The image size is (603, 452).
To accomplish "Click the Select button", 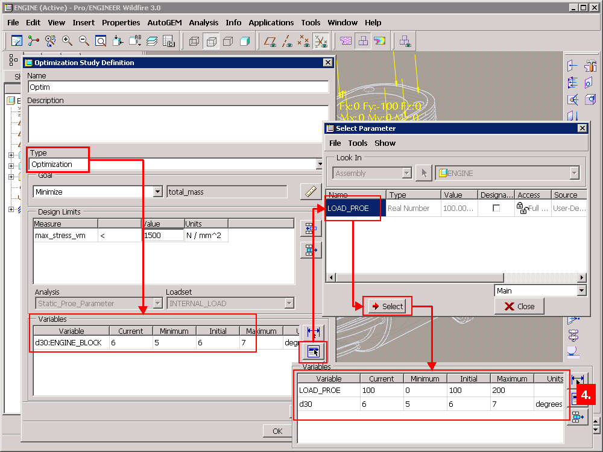I will point(387,306).
